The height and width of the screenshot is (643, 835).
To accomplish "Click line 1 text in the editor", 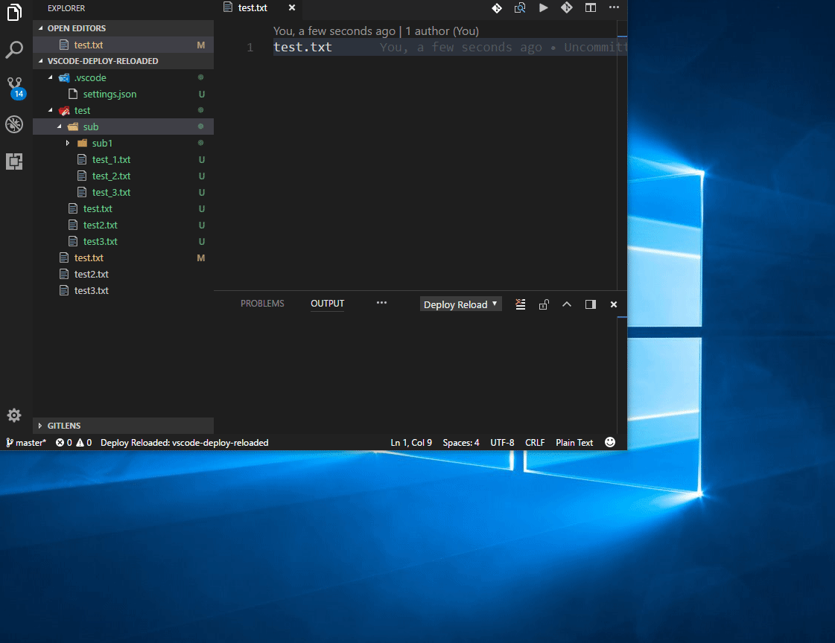I will (302, 48).
